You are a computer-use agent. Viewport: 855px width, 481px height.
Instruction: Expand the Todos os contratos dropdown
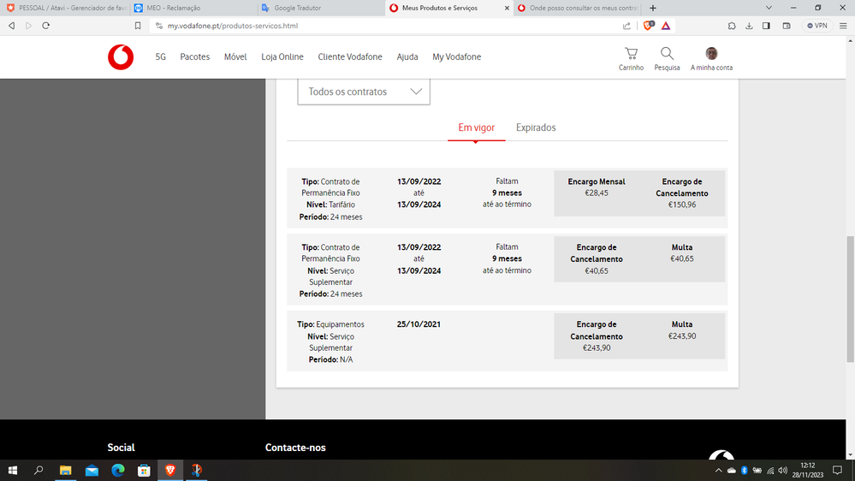(x=364, y=92)
